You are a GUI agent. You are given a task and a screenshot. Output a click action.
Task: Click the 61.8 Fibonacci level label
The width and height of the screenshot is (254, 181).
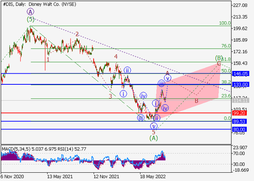click(225, 59)
